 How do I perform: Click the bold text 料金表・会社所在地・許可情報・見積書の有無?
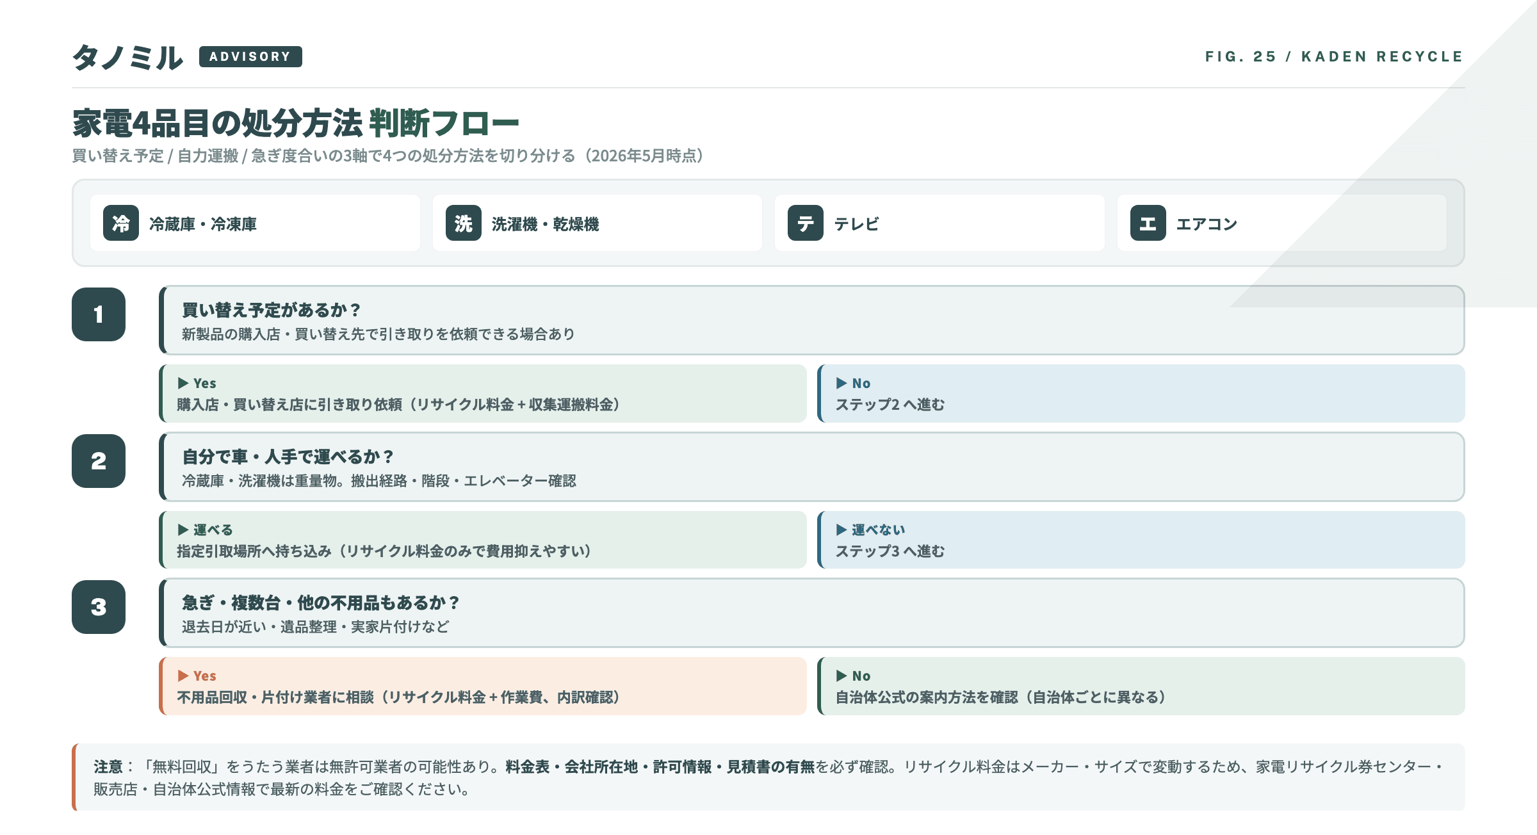click(660, 766)
